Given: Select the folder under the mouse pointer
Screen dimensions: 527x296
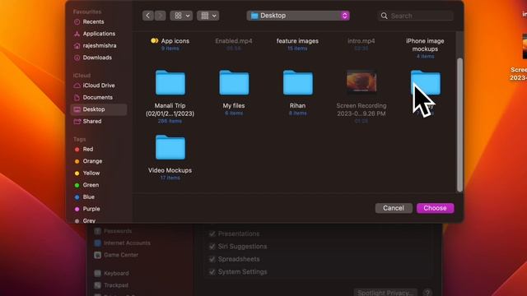Looking at the screenshot, I should (x=426, y=82).
